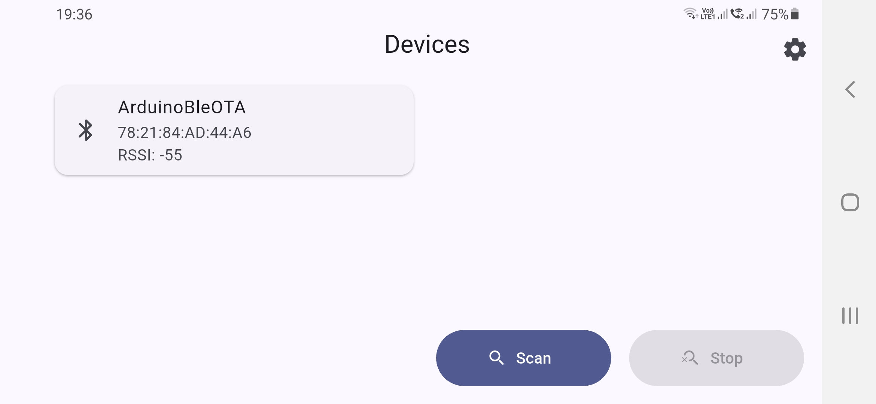Click the MAC address 78:21:84:AD:44:A6
Image resolution: width=876 pixels, height=404 pixels.
pyautogui.click(x=185, y=132)
